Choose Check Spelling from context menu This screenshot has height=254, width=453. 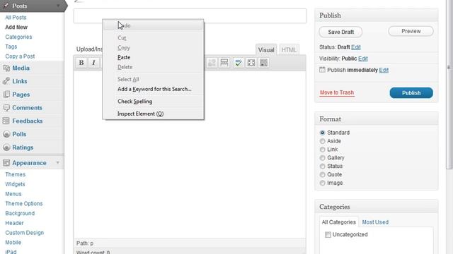coord(153,102)
